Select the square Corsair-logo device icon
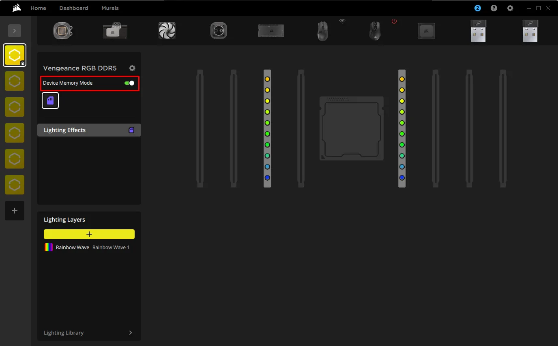Image resolution: width=558 pixels, height=346 pixels. pos(426,31)
